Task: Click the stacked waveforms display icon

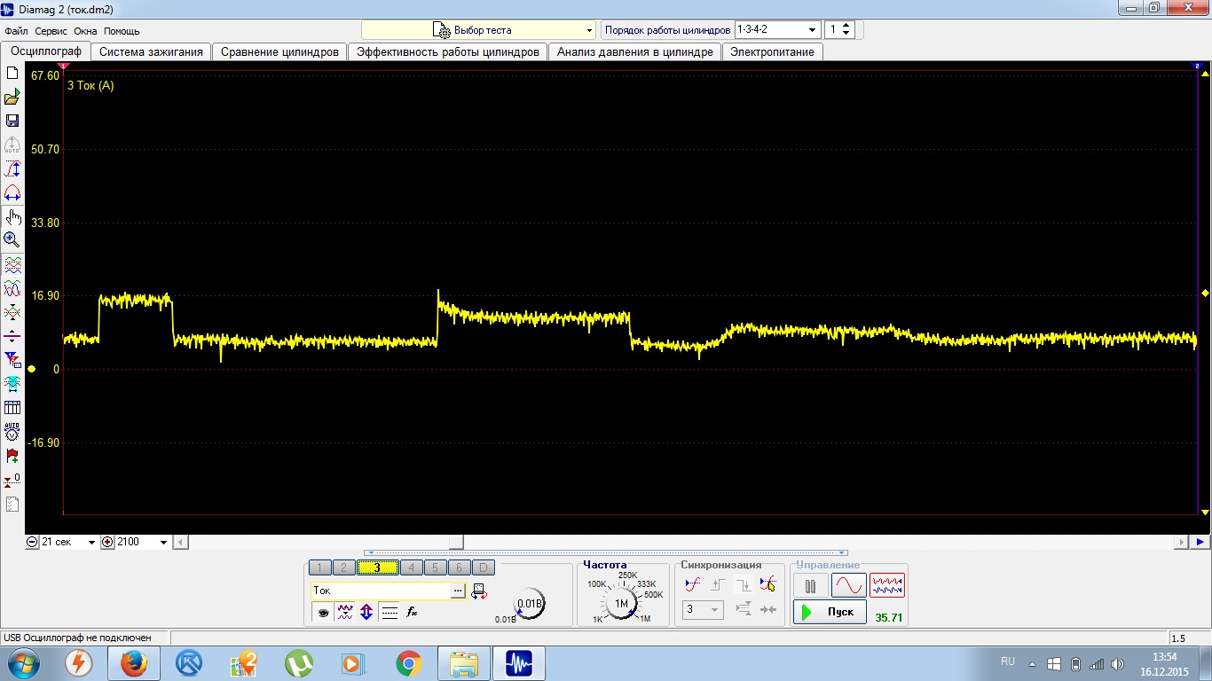Action: click(x=12, y=264)
